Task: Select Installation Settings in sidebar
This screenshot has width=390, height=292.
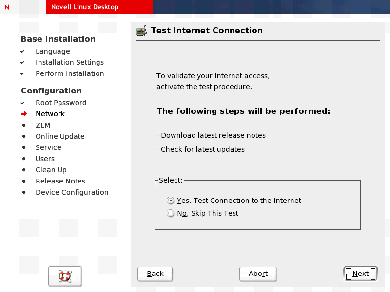Action: click(x=70, y=62)
